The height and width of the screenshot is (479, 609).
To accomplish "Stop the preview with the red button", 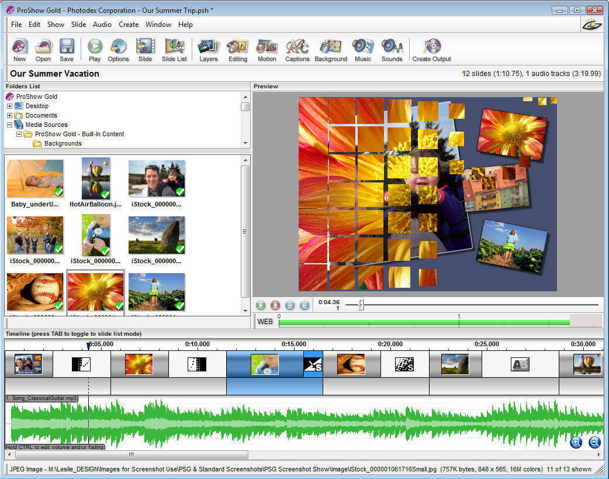I will [275, 305].
